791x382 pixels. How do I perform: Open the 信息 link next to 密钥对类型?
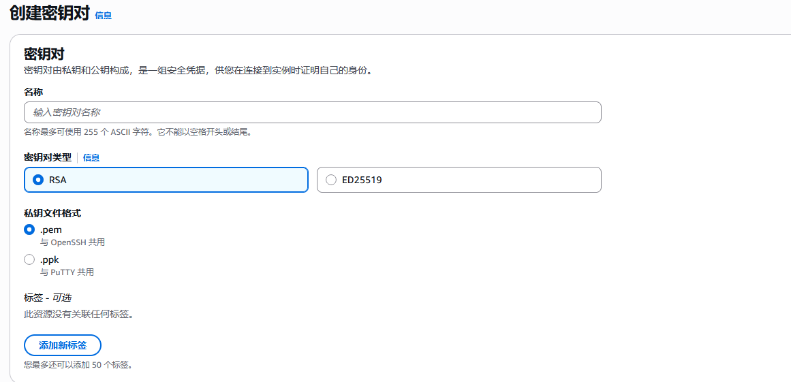(91, 157)
